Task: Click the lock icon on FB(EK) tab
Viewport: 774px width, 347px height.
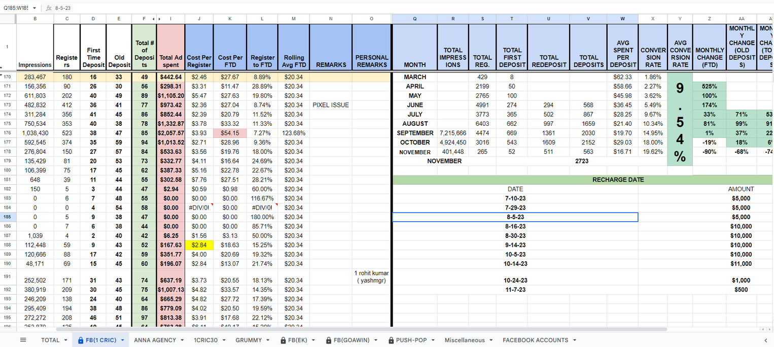Action: point(284,340)
